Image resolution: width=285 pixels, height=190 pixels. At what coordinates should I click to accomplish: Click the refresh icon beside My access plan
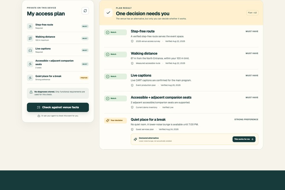click(85, 11)
